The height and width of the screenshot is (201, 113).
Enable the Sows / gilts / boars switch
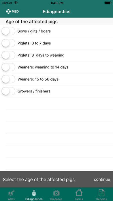pos(8,31)
